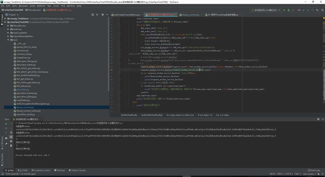The image size is (325, 177).
Task: Click the VCS update project icon
Action: click(x=304, y=10)
